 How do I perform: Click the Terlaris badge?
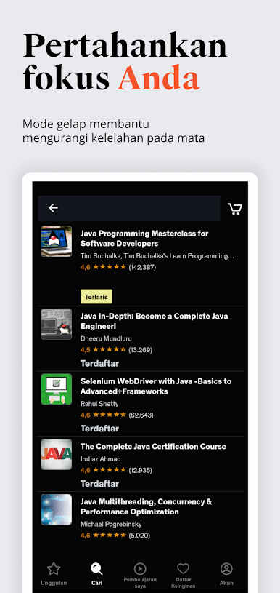(x=96, y=297)
